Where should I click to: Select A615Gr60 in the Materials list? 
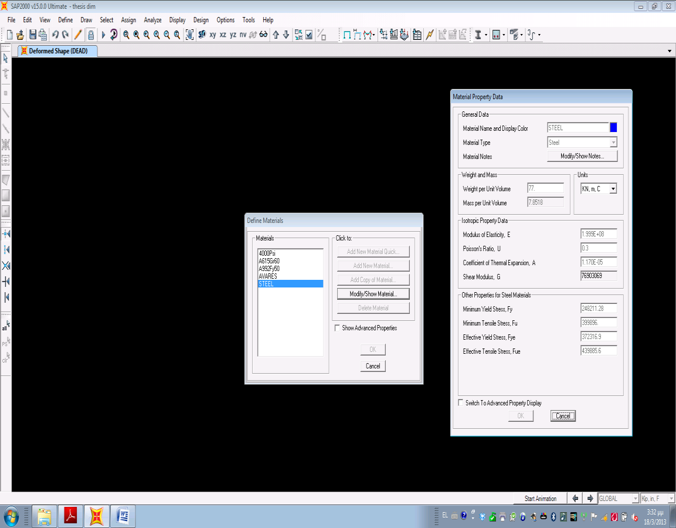pos(290,261)
